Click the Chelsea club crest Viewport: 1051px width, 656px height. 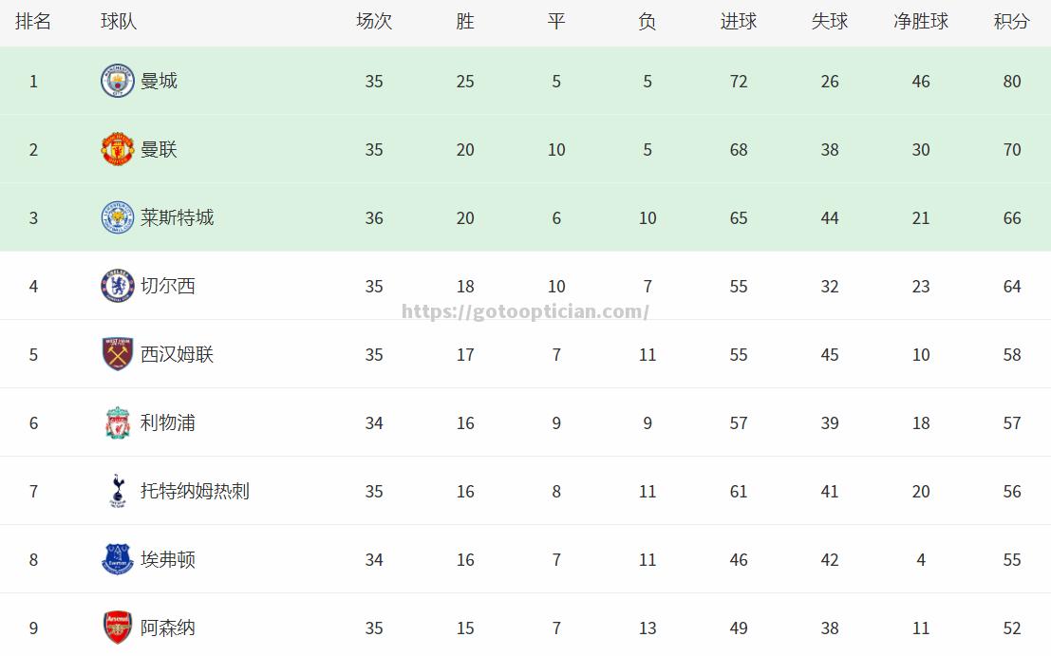pyautogui.click(x=118, y=286)
